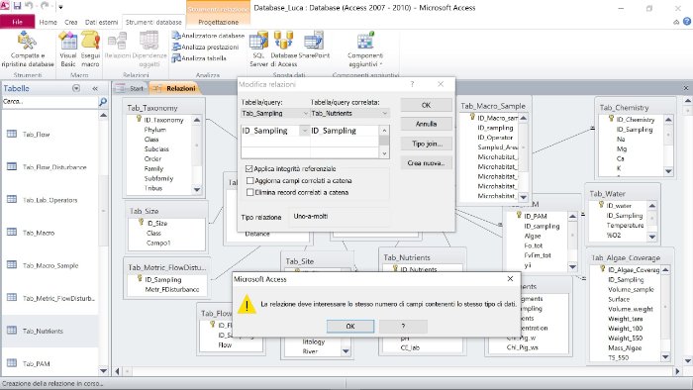Click the Cerca search field
This screenshot has height=390, width=693.
(x=49, y=102)
